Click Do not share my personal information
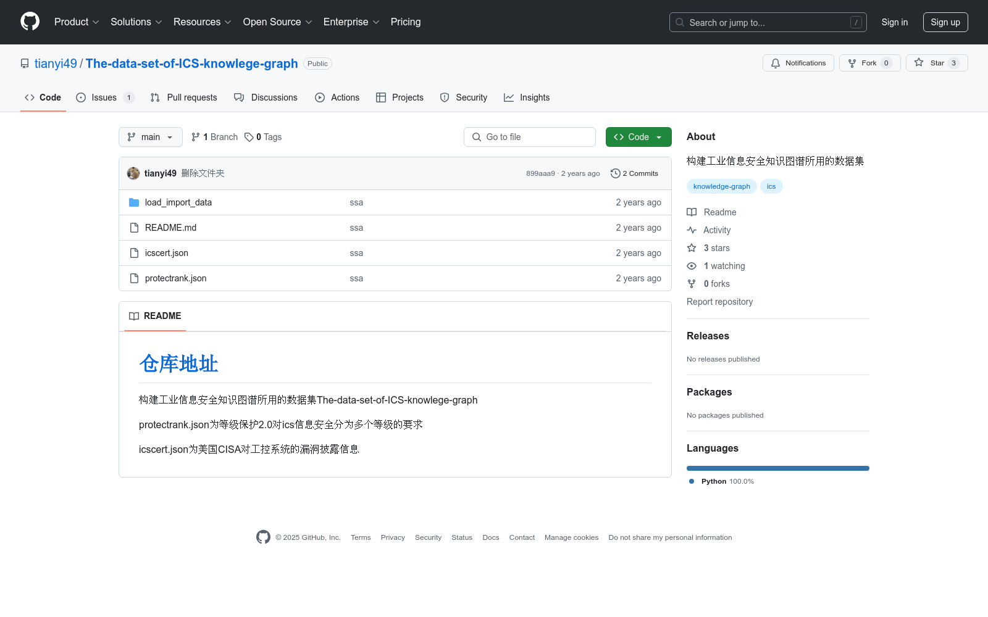 pos(670,537)
